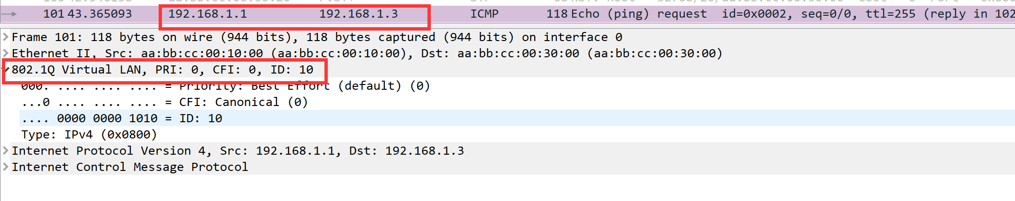
Task: Expand the Ethernet II tree node
Action: coord(5,53)
